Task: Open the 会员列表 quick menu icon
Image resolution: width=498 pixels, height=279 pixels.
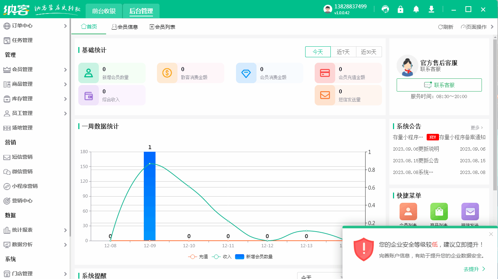Action: (408, 212)
